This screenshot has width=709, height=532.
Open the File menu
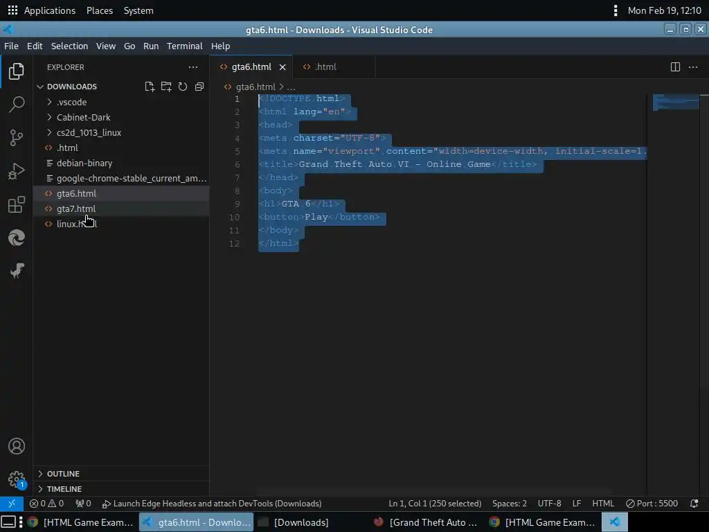pyautogui.click(x=11, y=46)
